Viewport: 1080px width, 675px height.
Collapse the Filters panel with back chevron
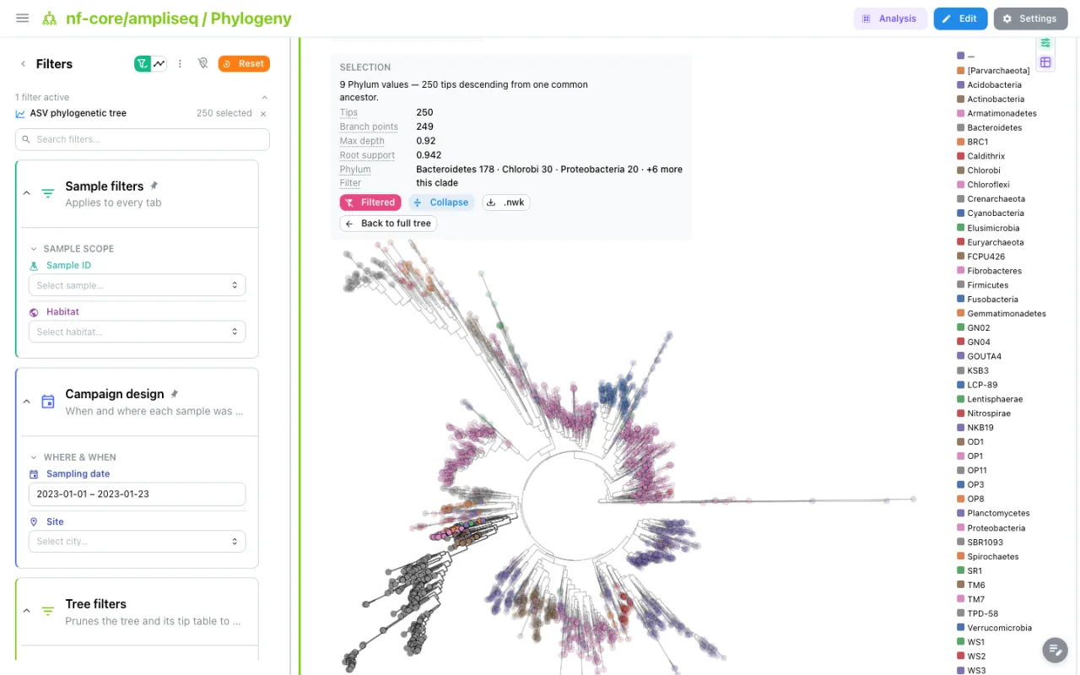point(23,64)
